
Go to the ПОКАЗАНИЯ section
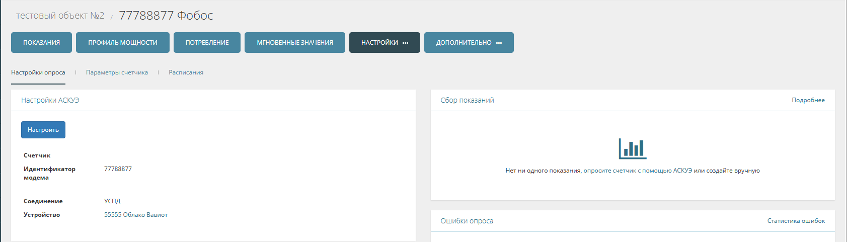click(x=41, y=43)
